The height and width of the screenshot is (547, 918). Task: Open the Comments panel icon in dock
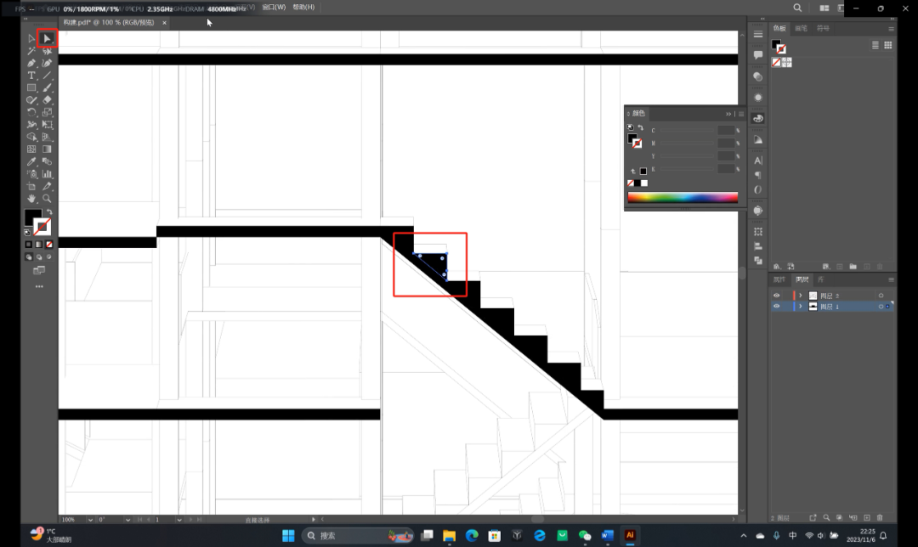click(758, 55)
